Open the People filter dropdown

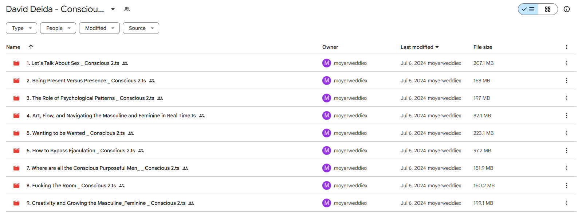[58, 28]
